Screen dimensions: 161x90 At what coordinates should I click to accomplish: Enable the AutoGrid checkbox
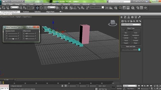pos(126,30)
